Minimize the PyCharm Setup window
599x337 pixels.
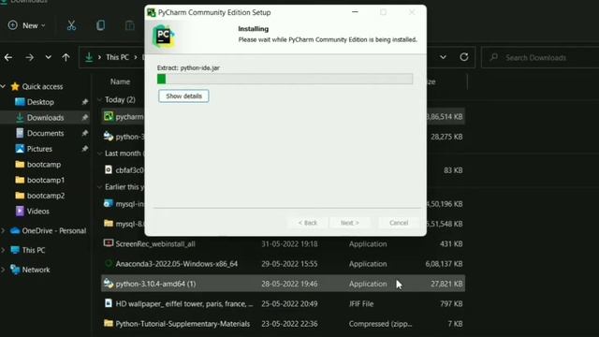355,12
